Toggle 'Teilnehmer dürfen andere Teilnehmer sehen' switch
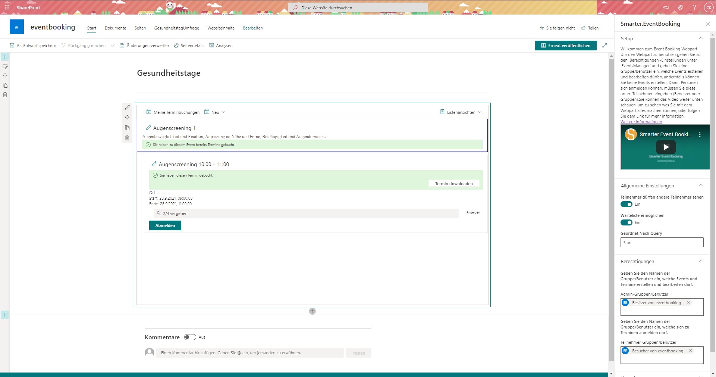The image size is (716, 377). click(x=626, y=204)
